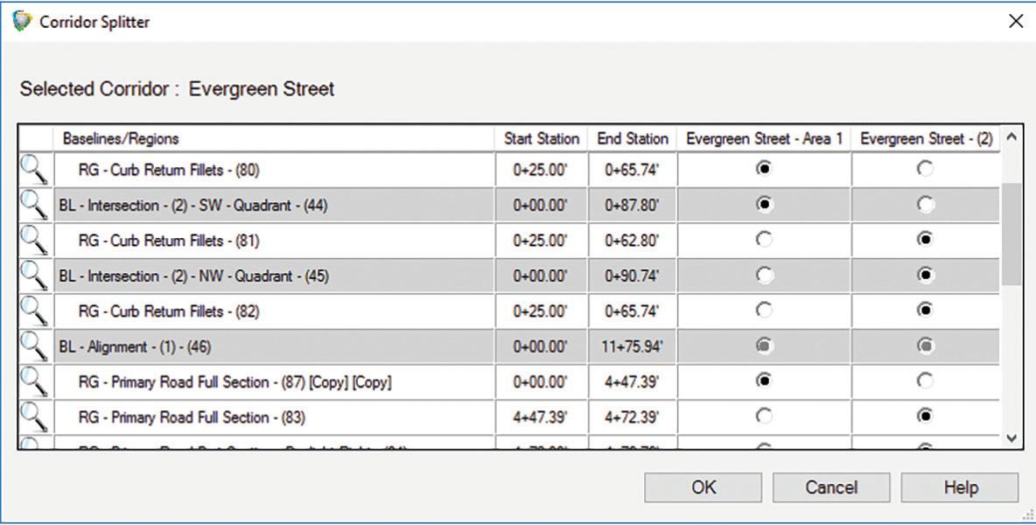
Task: Open Help for Corridor Splitter
Action: tap(959, 487)
